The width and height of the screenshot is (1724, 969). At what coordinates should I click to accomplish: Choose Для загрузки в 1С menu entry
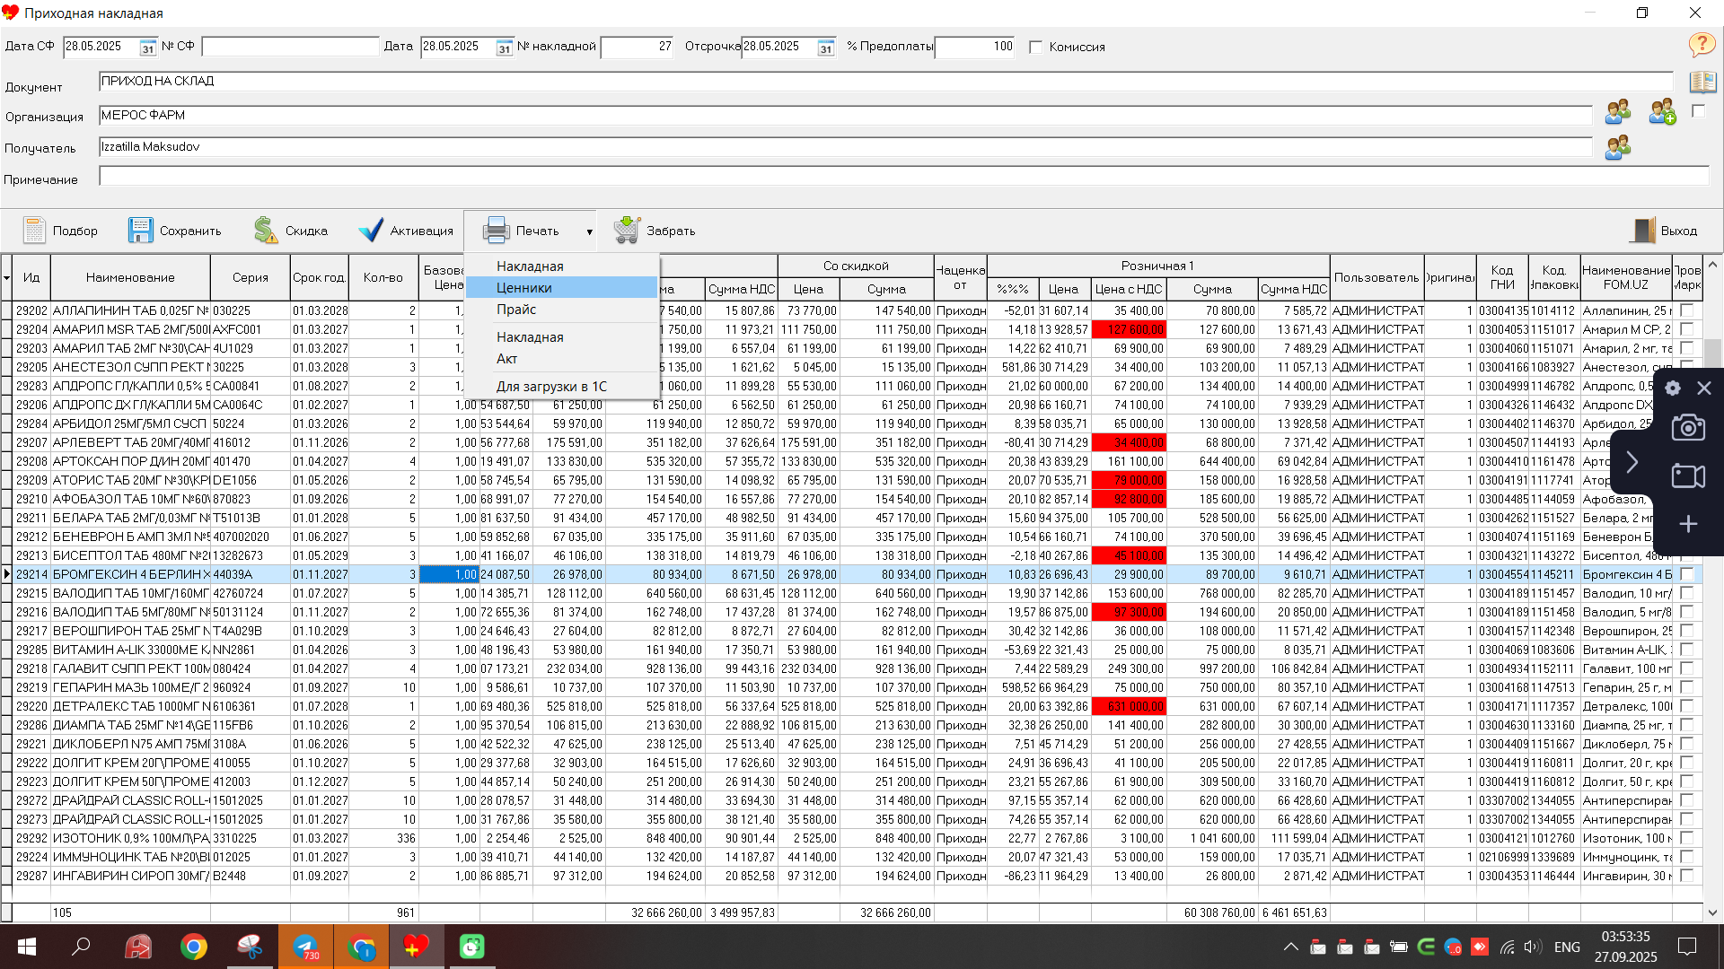(x=551, y=386)
